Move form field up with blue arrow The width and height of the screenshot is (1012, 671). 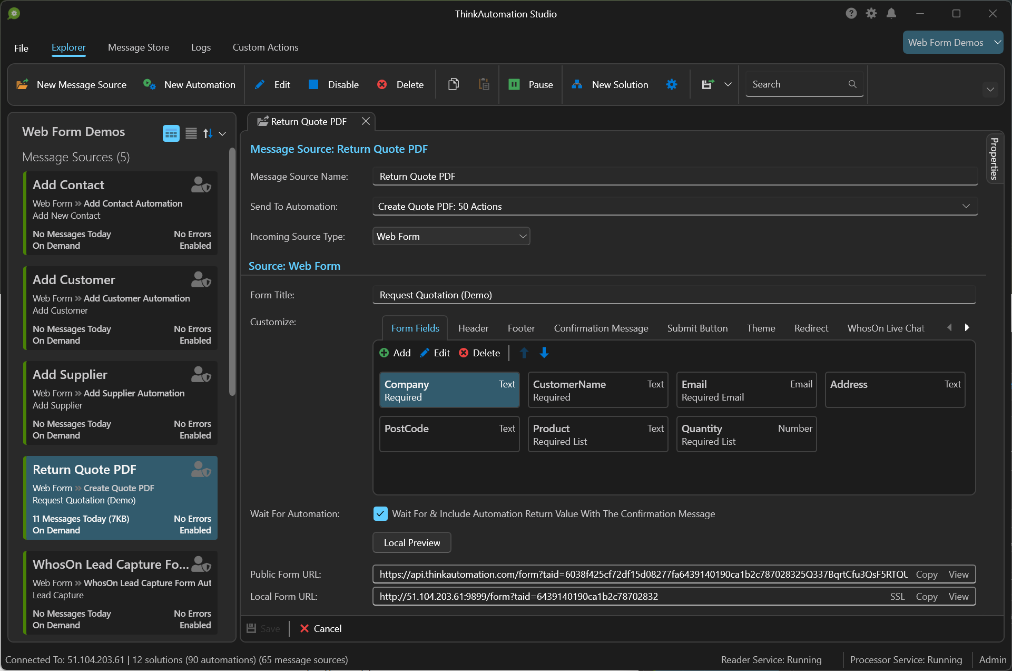(524, 353)
